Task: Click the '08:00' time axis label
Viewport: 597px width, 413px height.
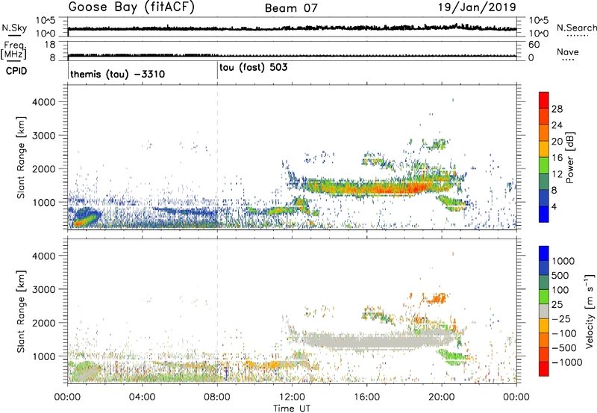Action: pos(217,397)
